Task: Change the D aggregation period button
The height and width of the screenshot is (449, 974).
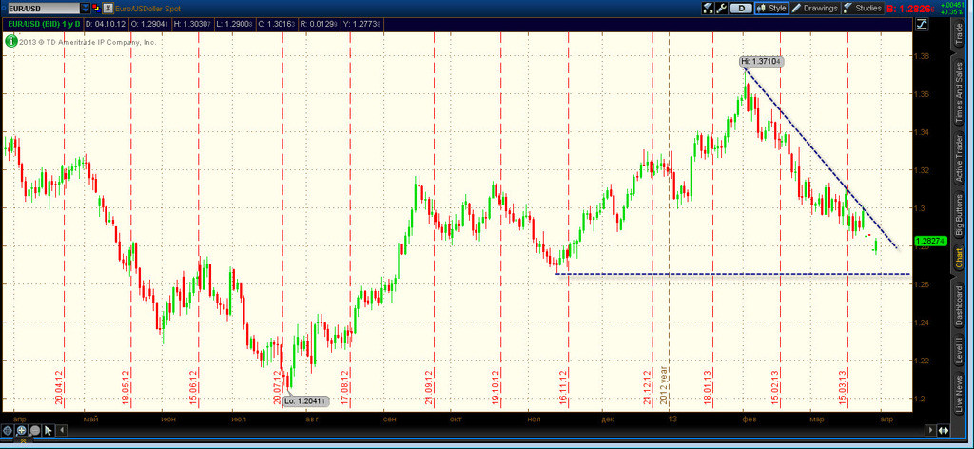Action: (x=741, y=8)
